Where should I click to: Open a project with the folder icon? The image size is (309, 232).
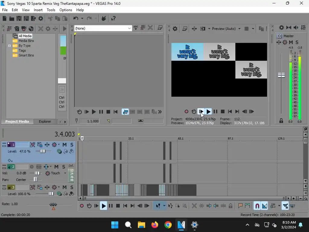12,18
